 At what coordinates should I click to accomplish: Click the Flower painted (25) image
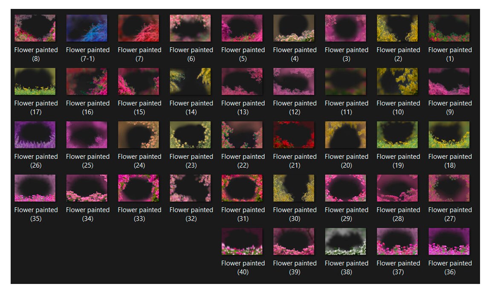point(87,135)
